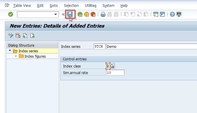
Task: Cancel with the red X icon
Action: [93, 14]
